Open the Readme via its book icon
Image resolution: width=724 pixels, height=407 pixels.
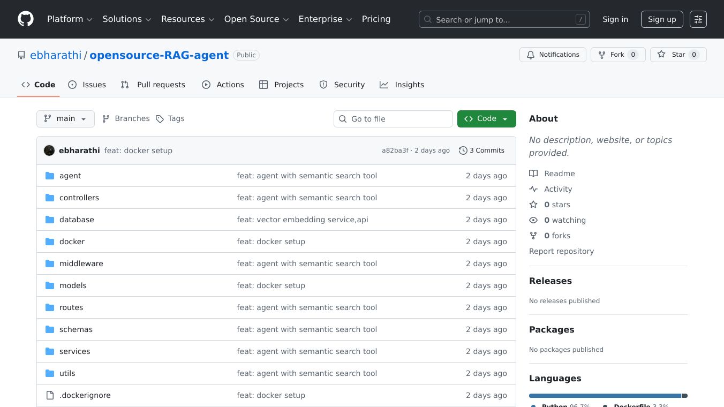(533, 173)
